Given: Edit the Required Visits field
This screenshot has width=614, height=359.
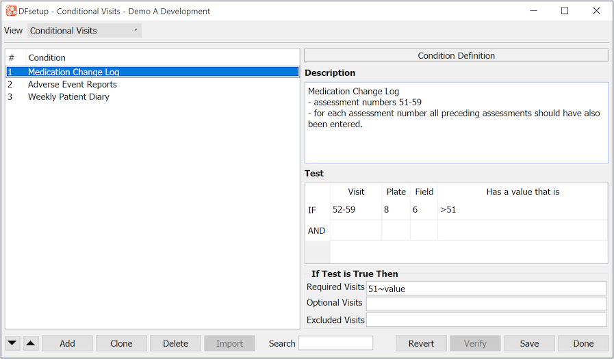Looking at the screenshot, I should 486,289.
